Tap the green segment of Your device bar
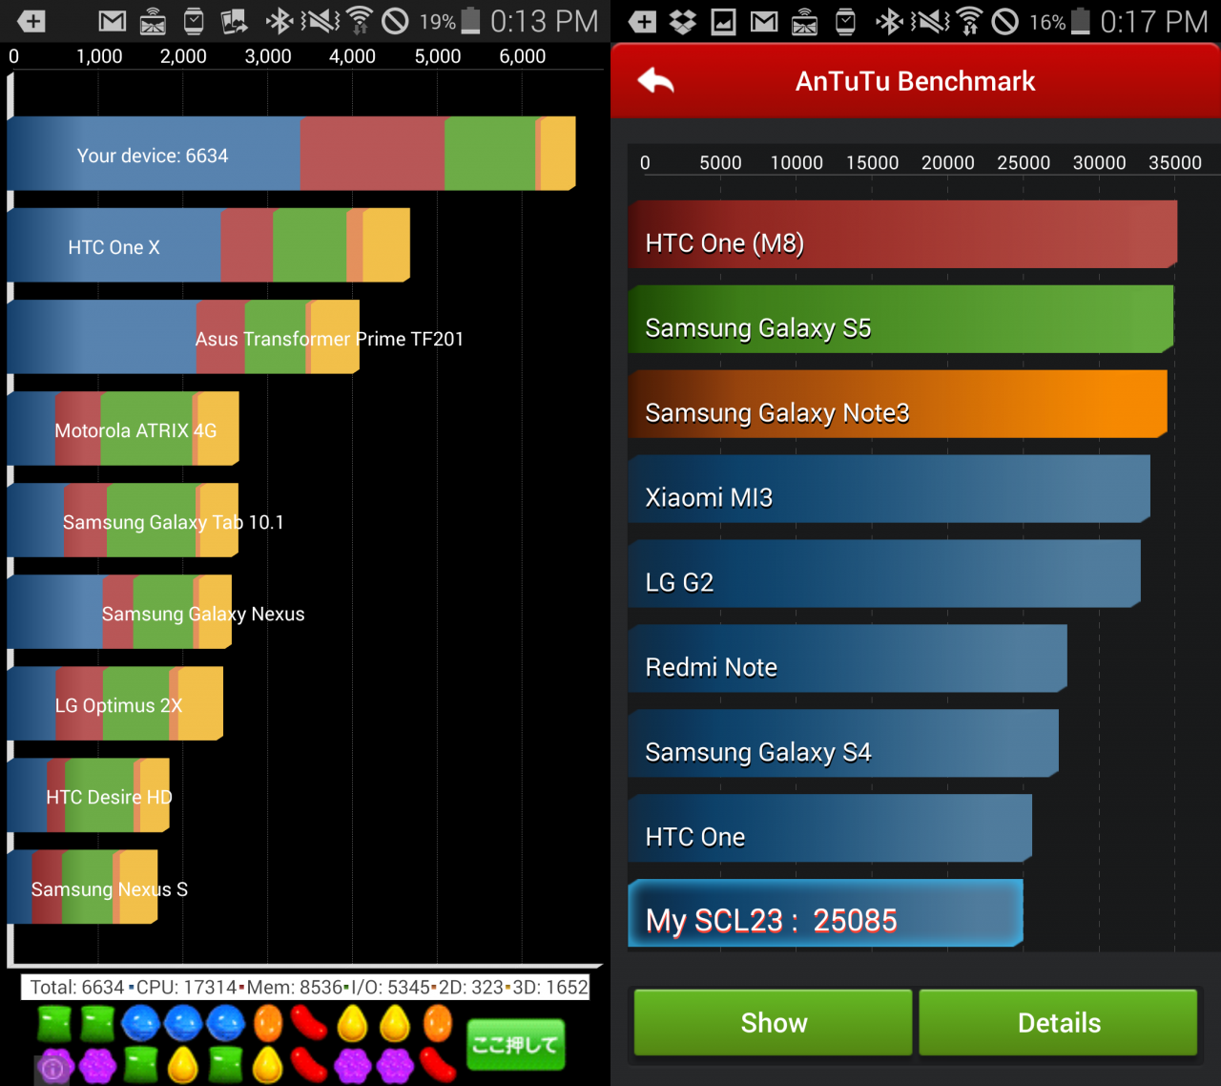Viewport: 1221px width, 1086px height. [490, 154]
